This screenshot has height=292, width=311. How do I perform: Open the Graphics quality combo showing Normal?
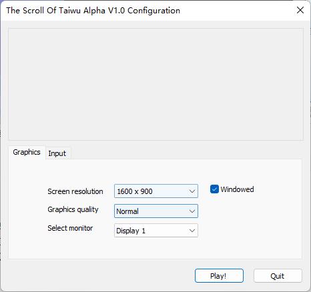coord(156,211)
